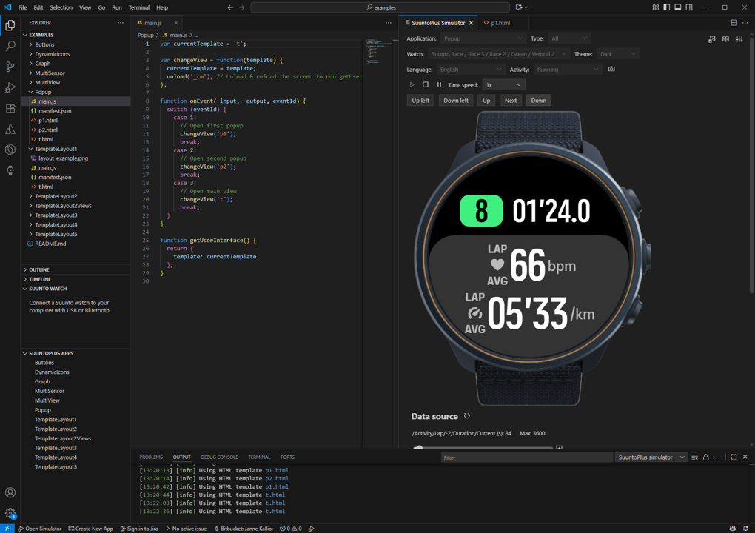
Task: Toggle the primary side bar layout button
Action: point(666,7)
